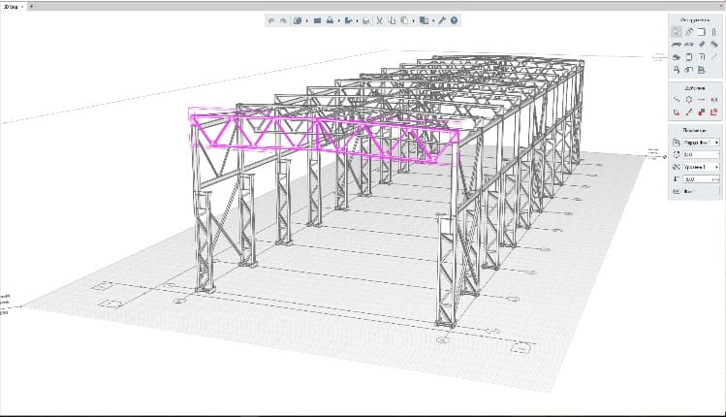Click the Copy icon with two overlapping pages
Viewport: 726px width, 417px height.
click(x=392, y=20)
